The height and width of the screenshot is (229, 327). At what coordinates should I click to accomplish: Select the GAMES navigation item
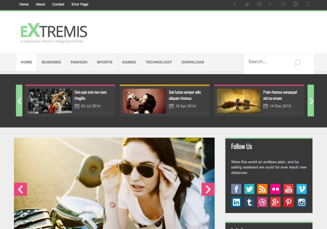coord(129,62)
